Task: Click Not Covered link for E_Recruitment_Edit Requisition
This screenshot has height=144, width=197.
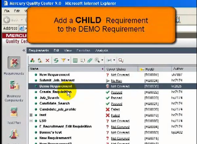Action: pyautogui.click(x=120, y=127)
